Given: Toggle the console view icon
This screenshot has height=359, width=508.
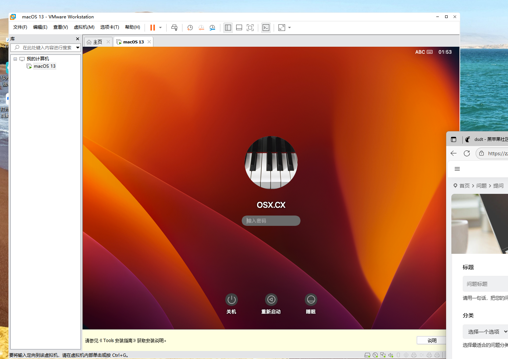Looking at the screenshot, I should 266,28.
